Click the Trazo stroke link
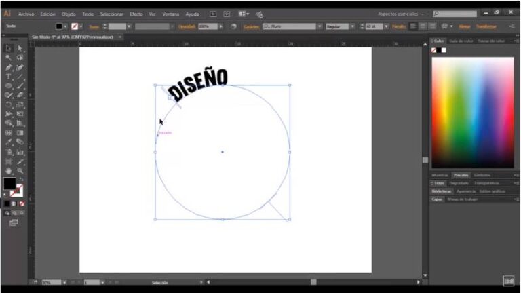The width and height of the screenshot is (521, 293). (x=94, y=26)
